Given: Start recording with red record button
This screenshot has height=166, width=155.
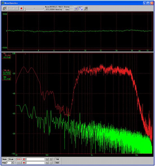Looking at the screenshot, I should coord(21,8).
